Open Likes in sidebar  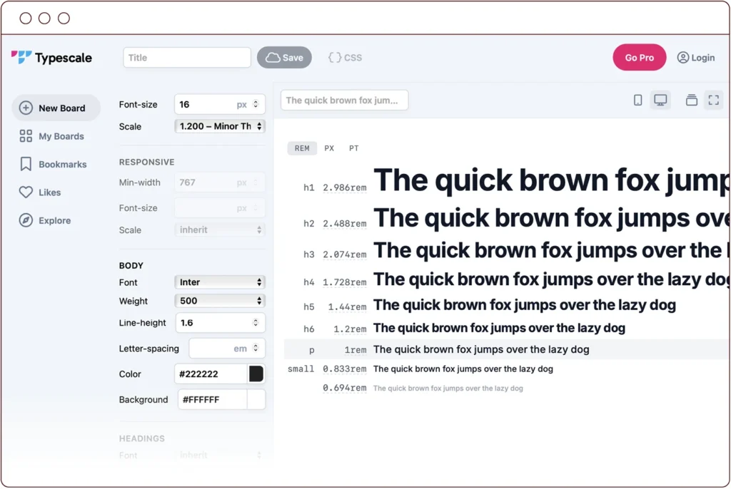click(49, 192)
